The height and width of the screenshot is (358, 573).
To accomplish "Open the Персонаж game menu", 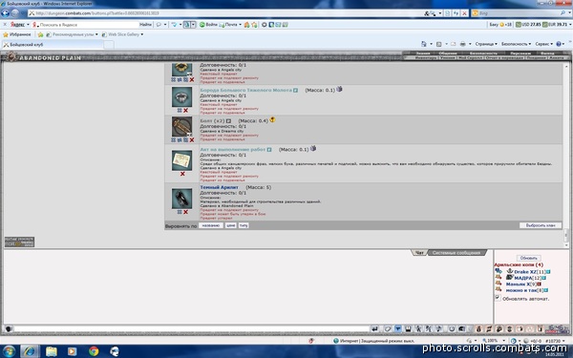I will (520, 53).
